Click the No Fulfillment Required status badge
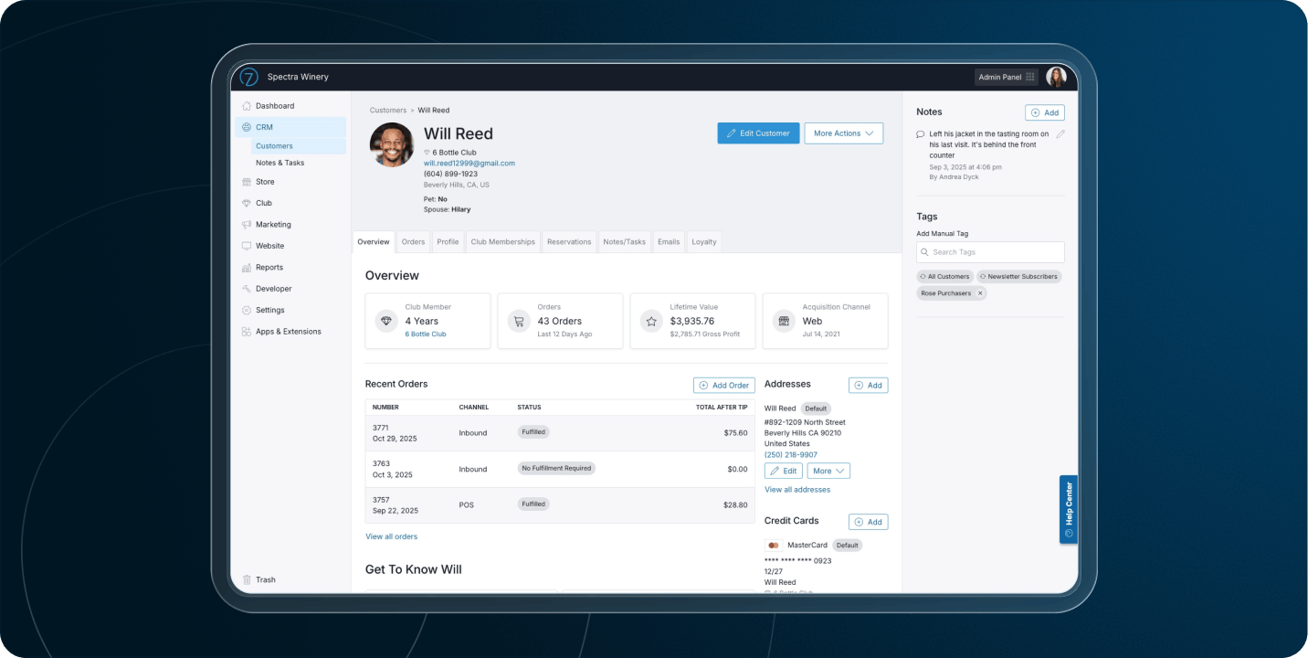This screenshot has width=1308, height=658. pyautogui.click(x=556, y=468)
